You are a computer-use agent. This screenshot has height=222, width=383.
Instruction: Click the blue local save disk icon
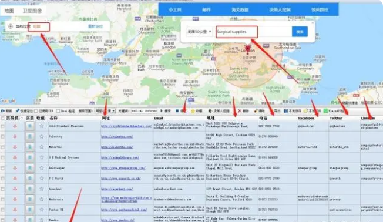pos(285,111)
